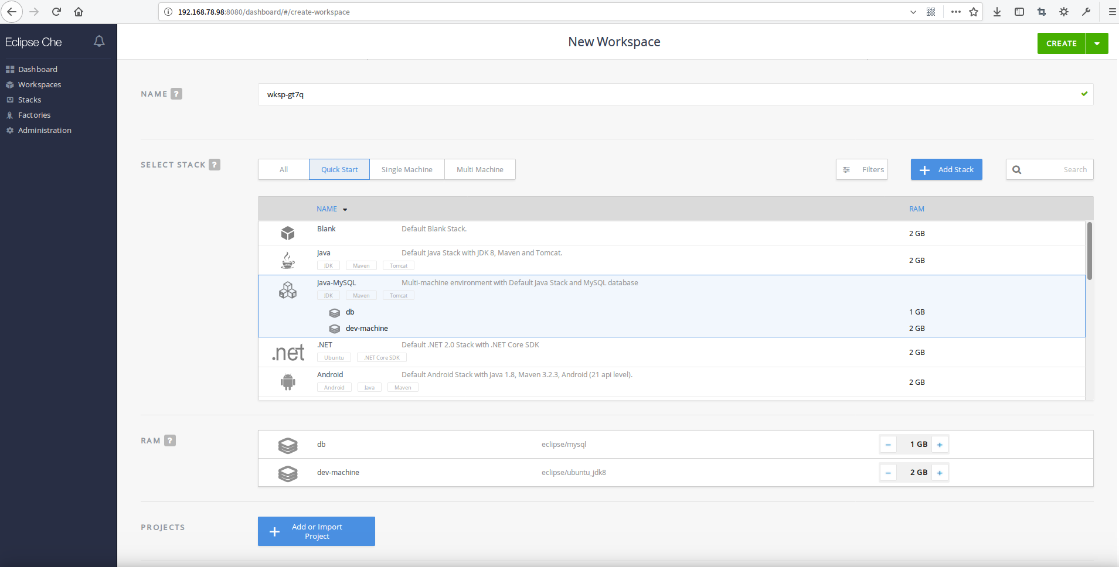Click the help icon next to NAME
The width and height of the screenshot is (1119, 567).
pyautogui.click(x=176, y=94)
